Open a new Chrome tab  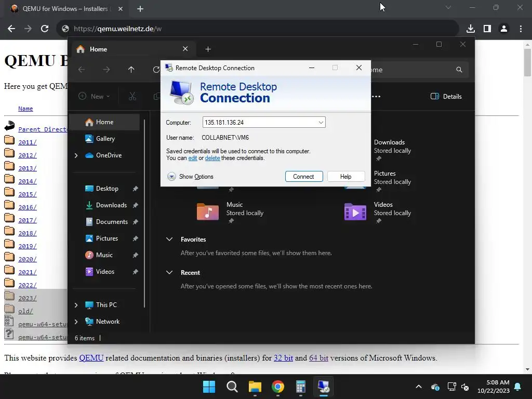click(x=140, y=9)
